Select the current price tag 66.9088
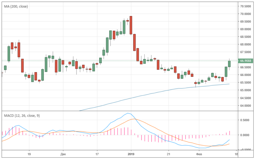Screen dimensions: 255x159 point(246,61)
